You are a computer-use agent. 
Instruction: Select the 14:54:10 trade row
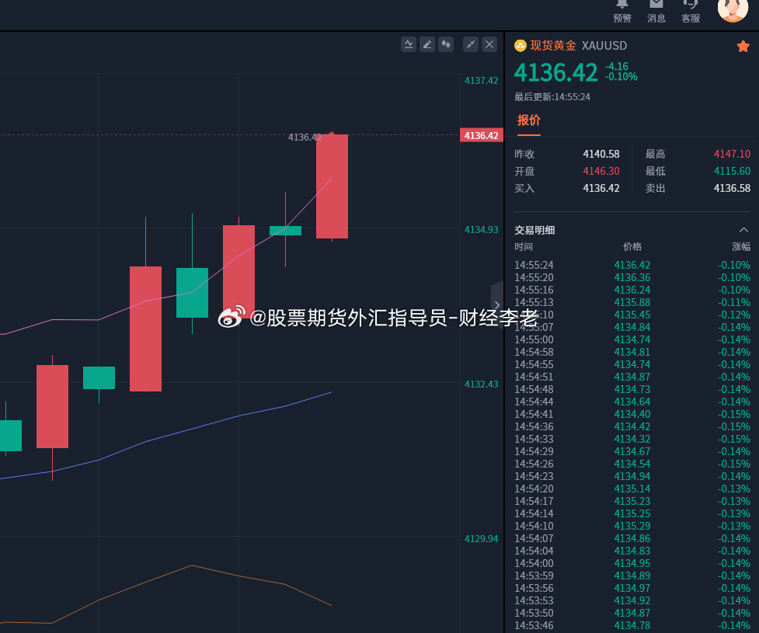click(632, 526)
